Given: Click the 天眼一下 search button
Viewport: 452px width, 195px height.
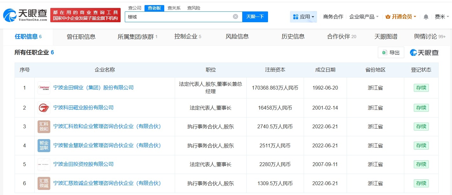Looking at the screenshot, I should point(255,16).
